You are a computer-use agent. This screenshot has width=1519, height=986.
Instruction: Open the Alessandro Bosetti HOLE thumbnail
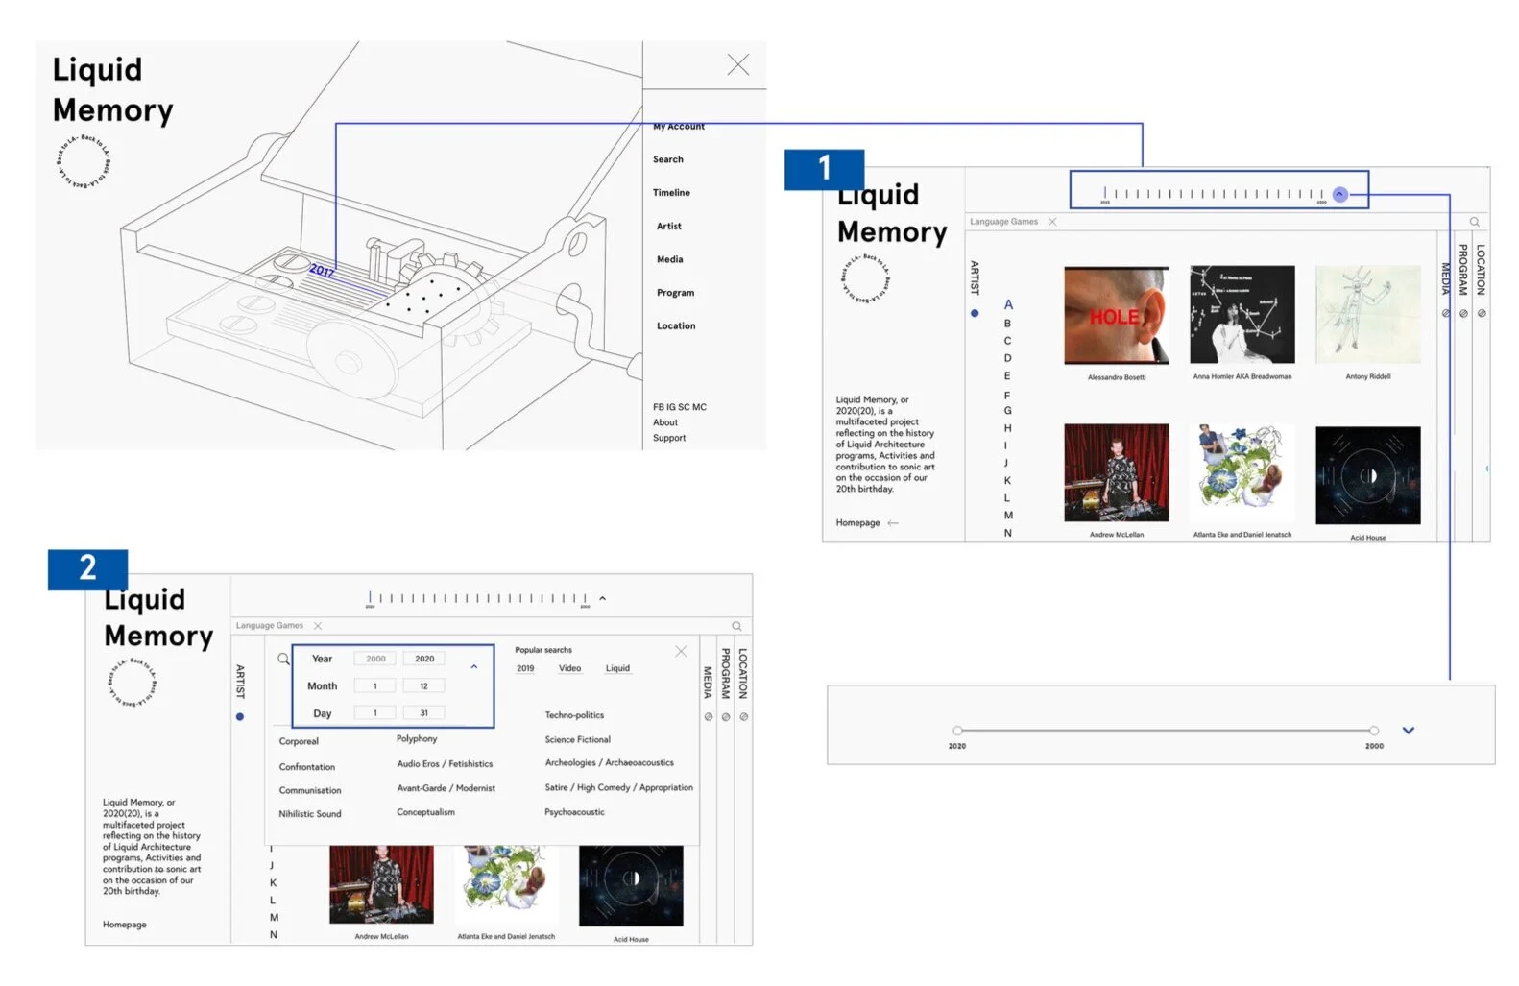(x=1117, y=315)
